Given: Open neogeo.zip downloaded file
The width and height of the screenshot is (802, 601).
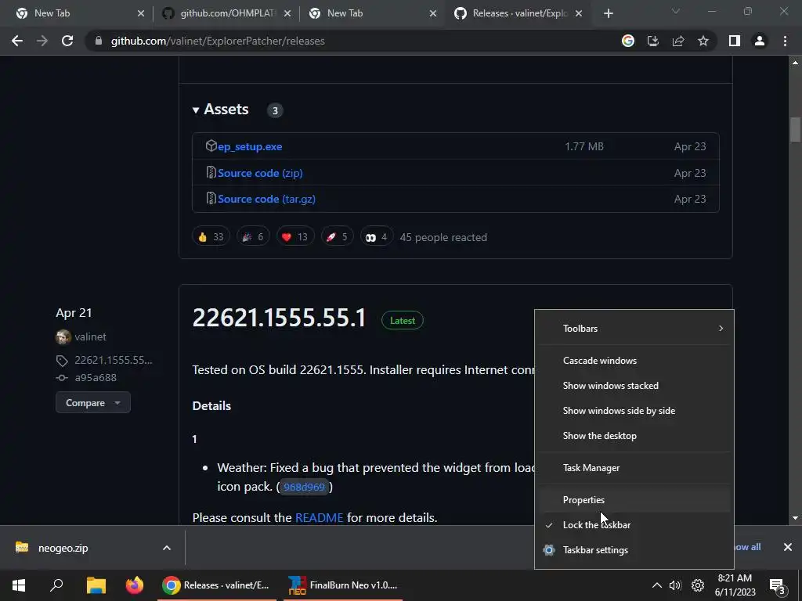Looking at the screenshot, I should click(x=63, y=548).
